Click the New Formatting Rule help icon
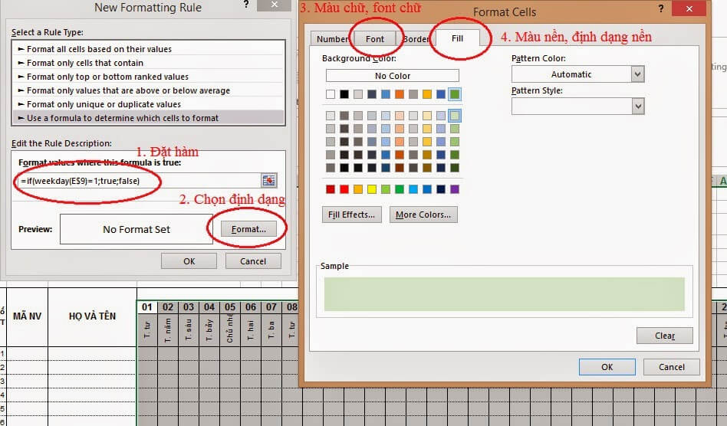Screen dimensions: 727x426 coord(245,6)
